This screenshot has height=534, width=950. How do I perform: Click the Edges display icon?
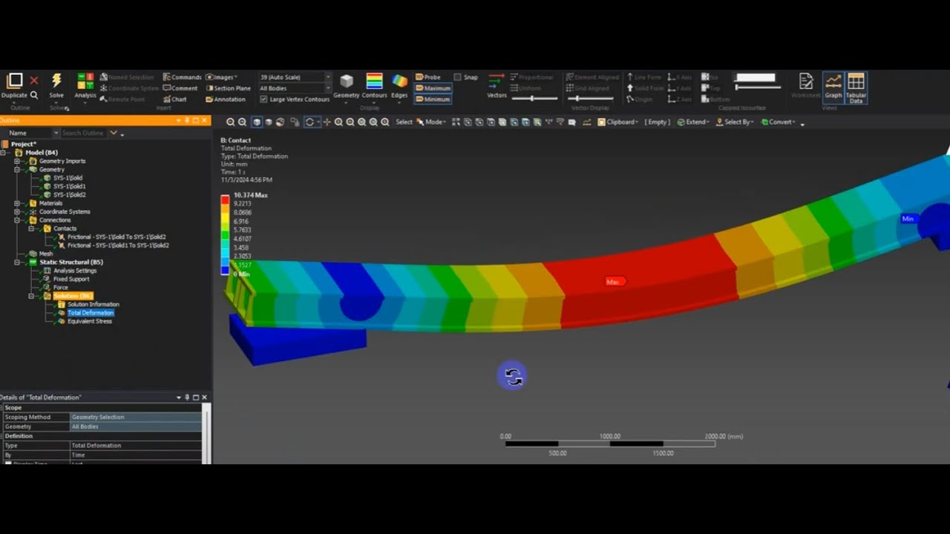coord(399,81)
